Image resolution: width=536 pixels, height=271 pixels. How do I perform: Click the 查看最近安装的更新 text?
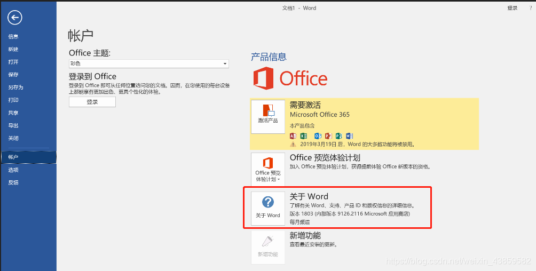pyautogui.click(x=313, y=245)
